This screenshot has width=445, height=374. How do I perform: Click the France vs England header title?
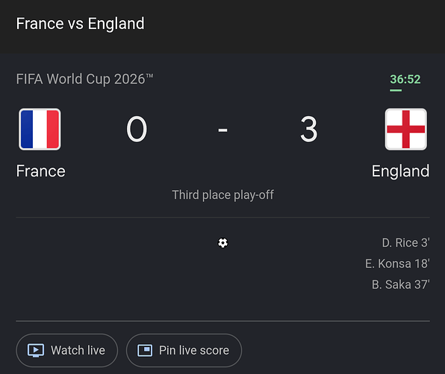(81, 24)
